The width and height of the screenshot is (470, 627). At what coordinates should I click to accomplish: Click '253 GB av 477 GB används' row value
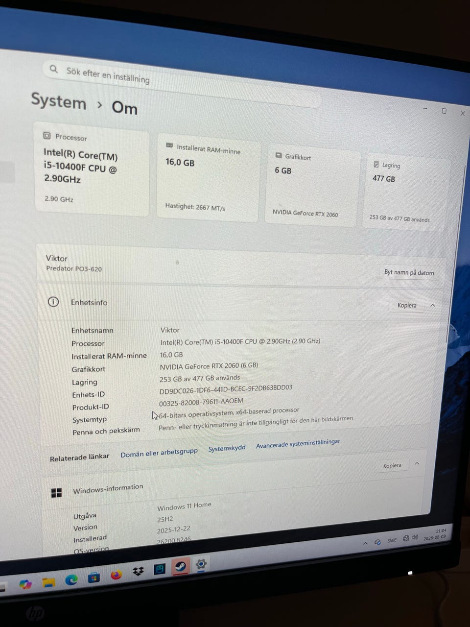coord(200,378)
